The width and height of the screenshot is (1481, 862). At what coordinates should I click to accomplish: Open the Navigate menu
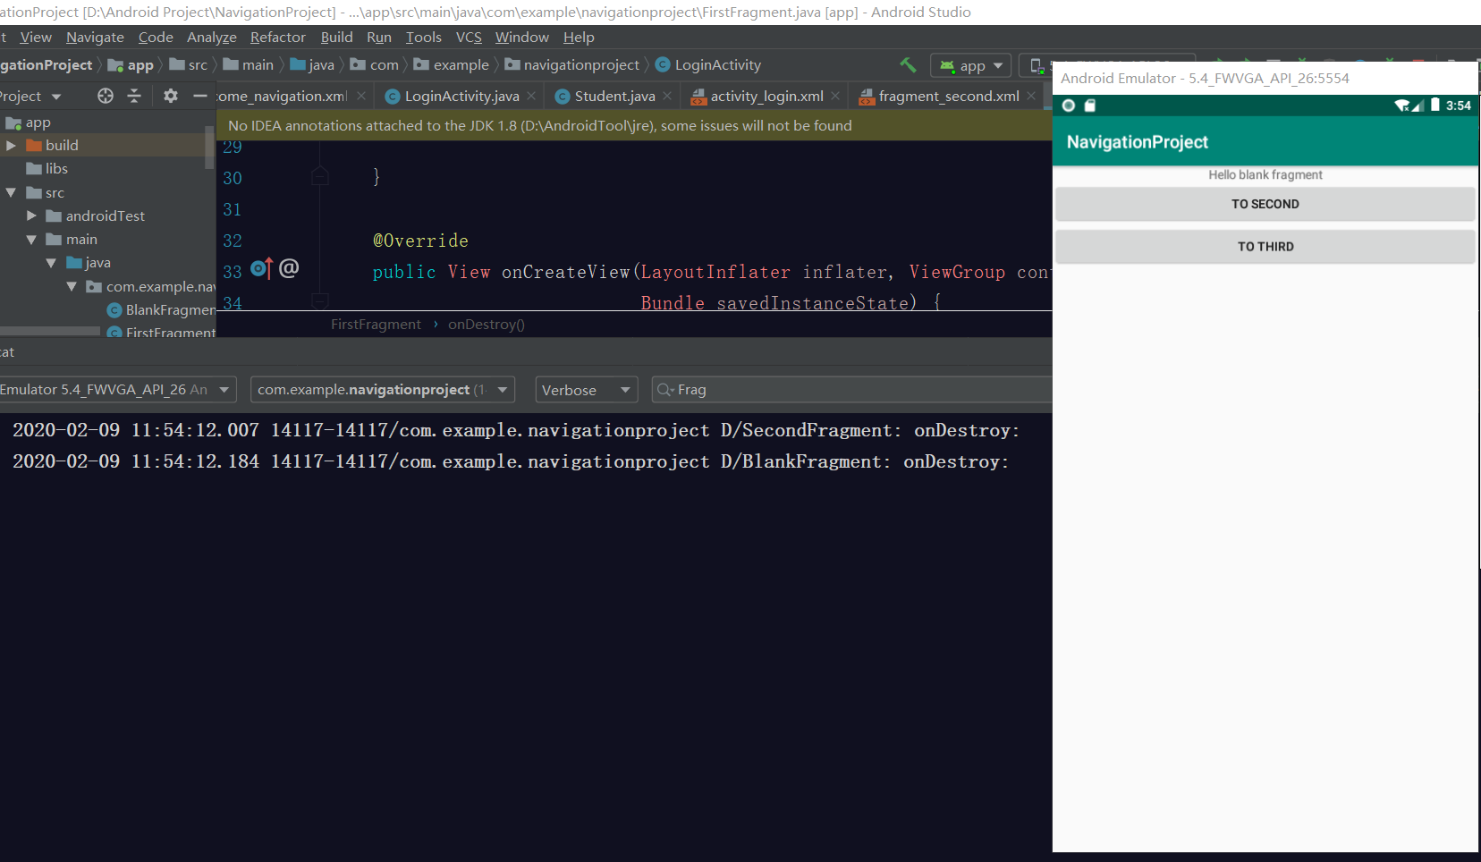click(x=95, y=37)
